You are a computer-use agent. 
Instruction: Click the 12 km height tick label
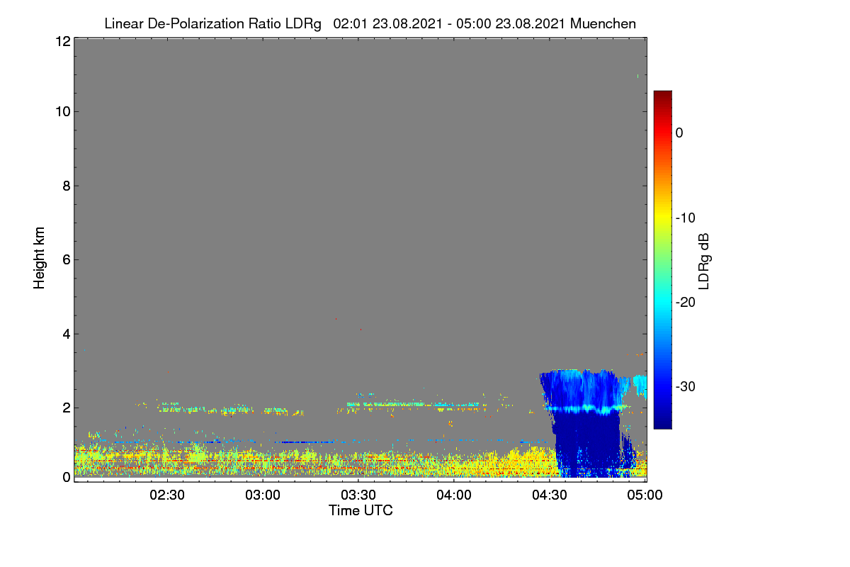tap(62, 41)
